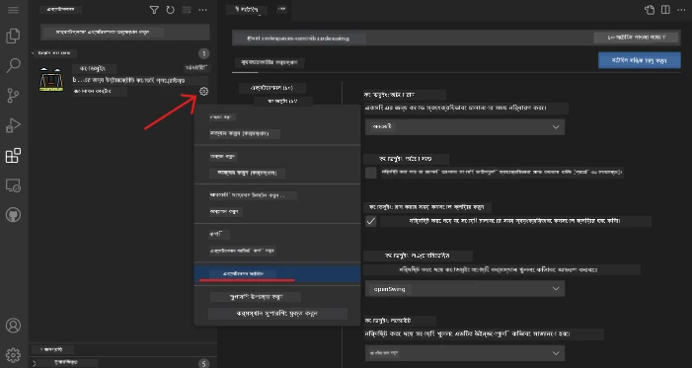Select the CodeSwing extension logo
The width and height of the screenshot is (692, 368).
pos(51,80)
